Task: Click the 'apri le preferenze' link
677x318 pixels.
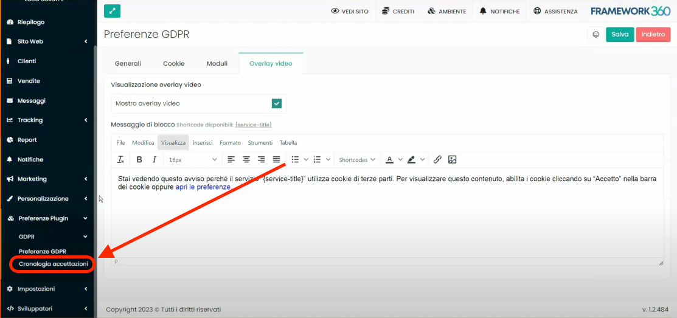Action: coord(203,187)
